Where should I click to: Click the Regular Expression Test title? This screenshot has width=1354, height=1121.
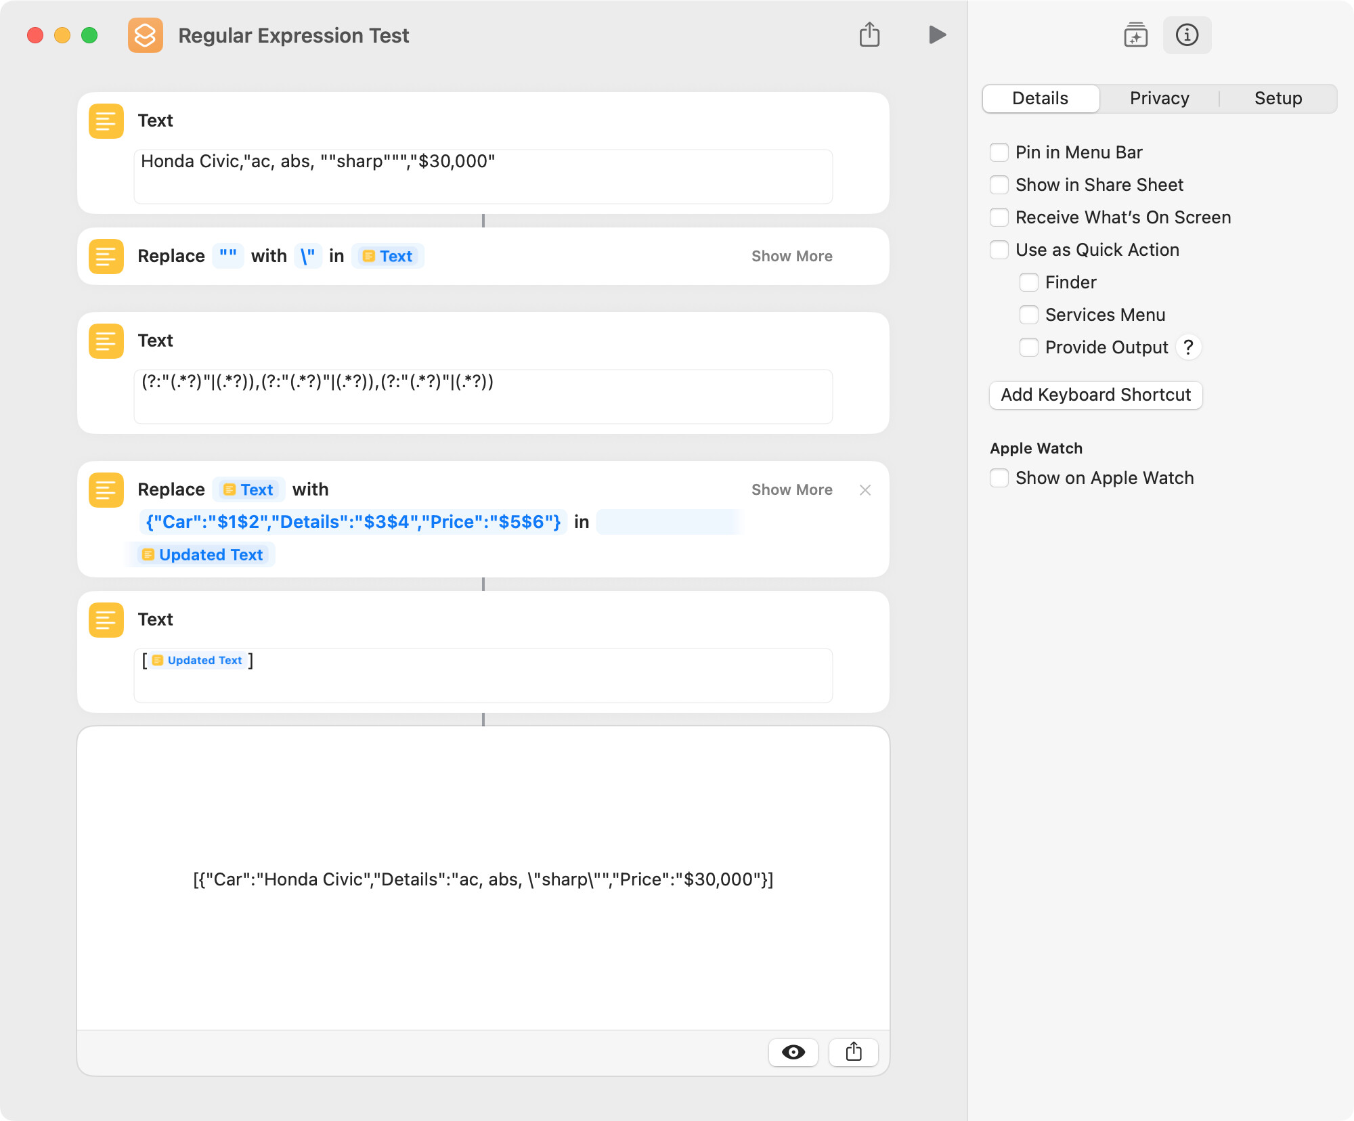pyautogui.click(x=294, y=35)
